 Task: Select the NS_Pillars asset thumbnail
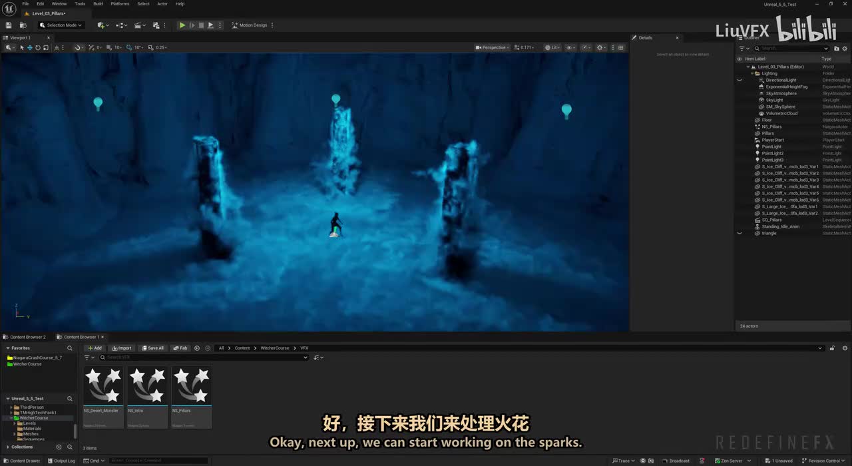[x=192, y=385]
